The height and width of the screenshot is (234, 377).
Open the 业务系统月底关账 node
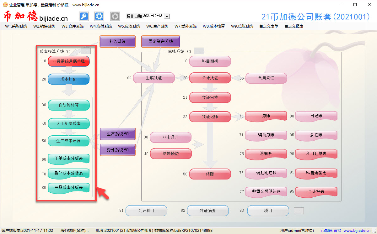tap(68, 61)
